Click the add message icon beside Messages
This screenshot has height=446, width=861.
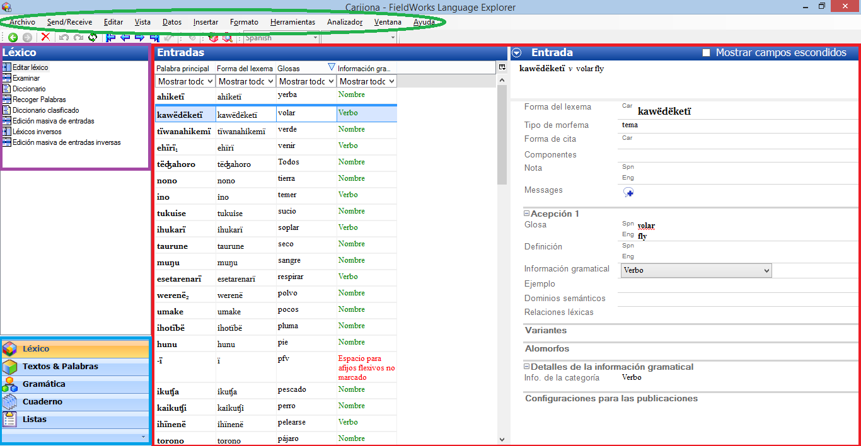(x=628, y=192)
